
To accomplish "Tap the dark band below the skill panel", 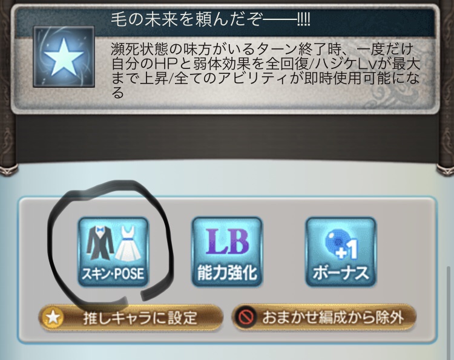I will pos(227,136).
